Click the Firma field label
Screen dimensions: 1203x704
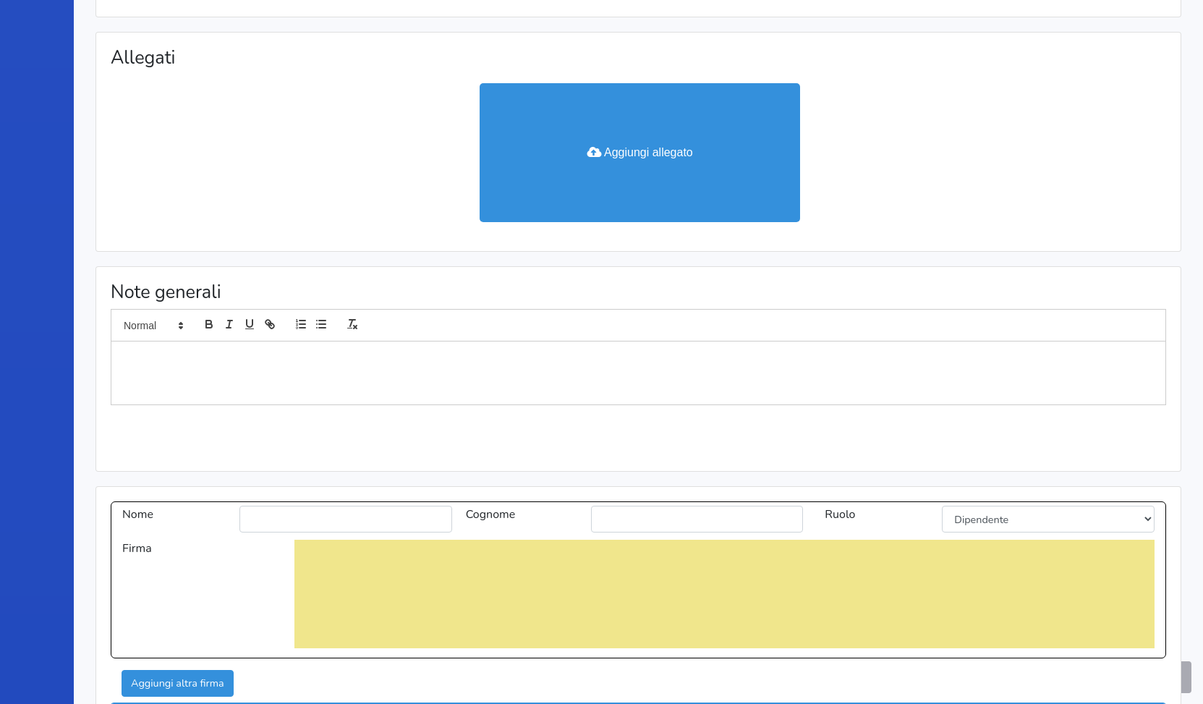click(x=137, y=548)
